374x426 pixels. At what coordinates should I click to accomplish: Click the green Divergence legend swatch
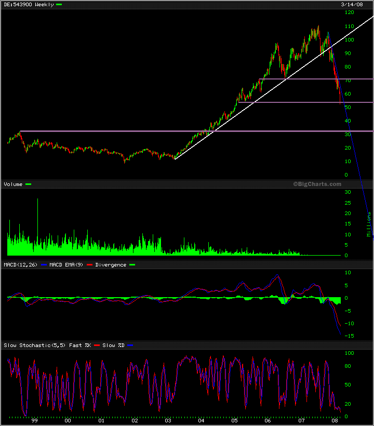132,265
